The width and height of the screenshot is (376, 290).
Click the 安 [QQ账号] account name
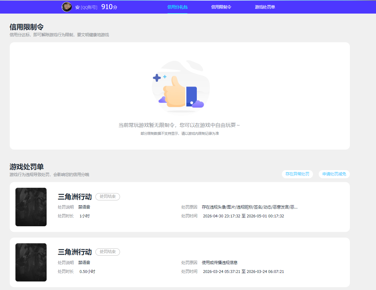[86, 8]
